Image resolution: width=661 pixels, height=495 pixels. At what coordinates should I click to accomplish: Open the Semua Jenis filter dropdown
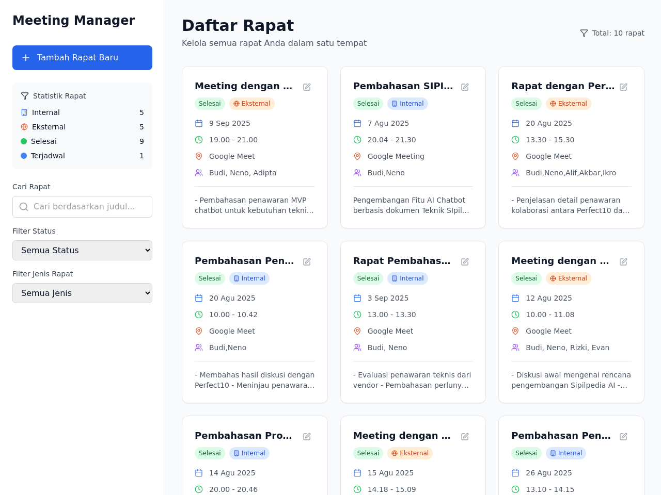[82, 293]
